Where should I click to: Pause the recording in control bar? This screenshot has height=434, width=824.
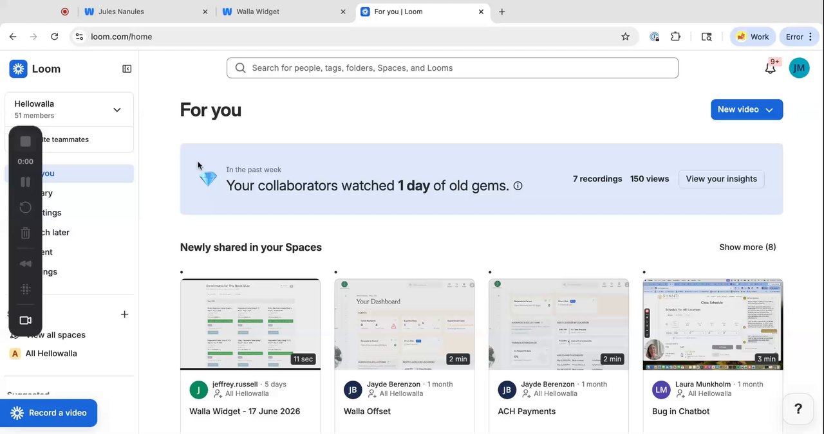coord(26,182)
